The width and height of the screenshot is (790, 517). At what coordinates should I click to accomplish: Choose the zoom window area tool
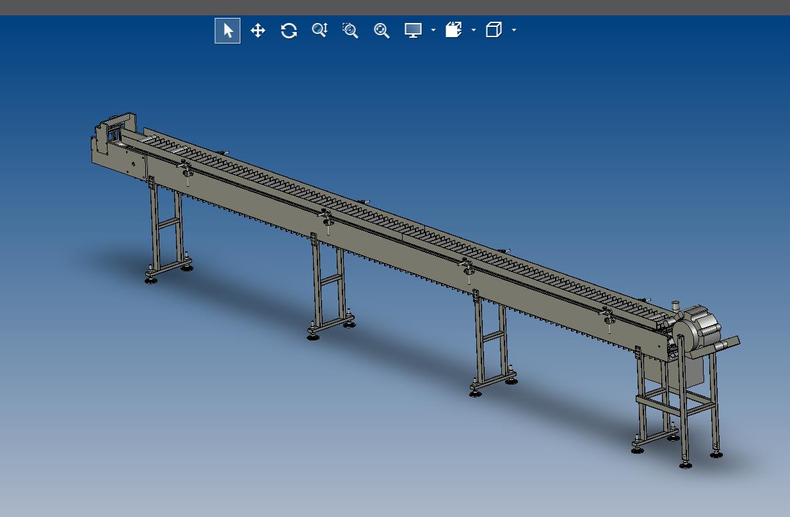tap(350, 31)
